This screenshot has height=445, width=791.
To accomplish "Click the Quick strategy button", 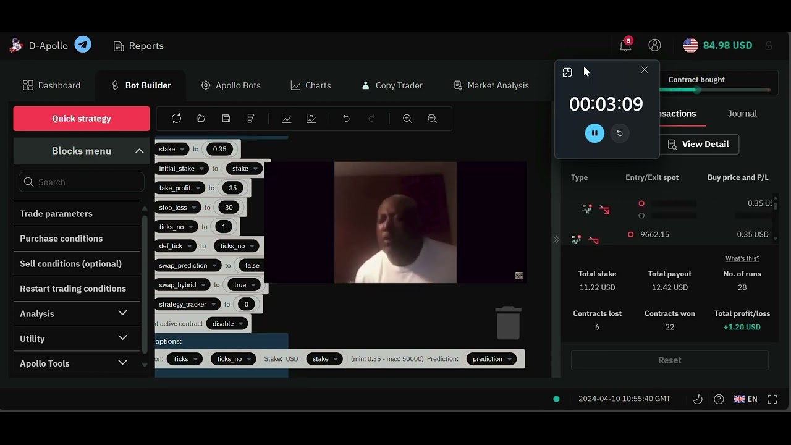I will [x=82, y=119].
